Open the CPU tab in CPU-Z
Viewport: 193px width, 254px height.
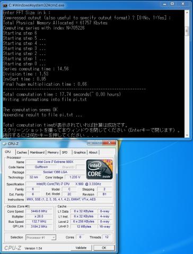[8, 152]
